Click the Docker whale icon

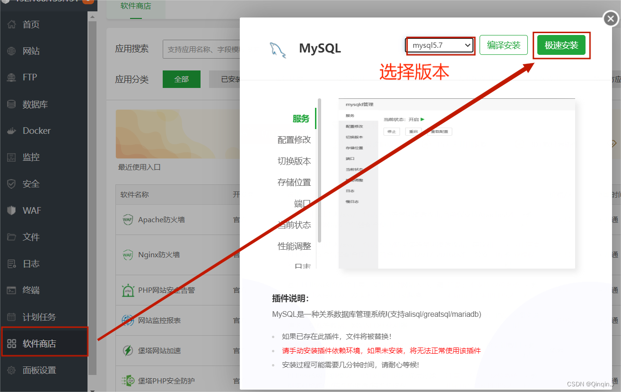pyautogui.click(x=12, y=131)
